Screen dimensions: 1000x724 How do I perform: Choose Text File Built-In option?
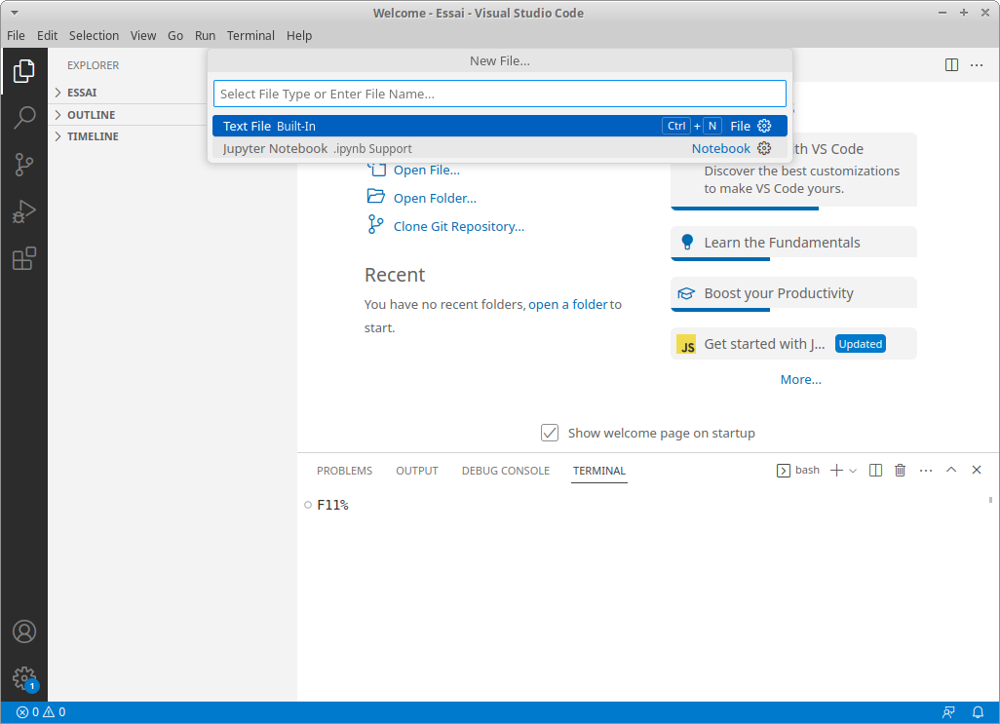point(500,126)
